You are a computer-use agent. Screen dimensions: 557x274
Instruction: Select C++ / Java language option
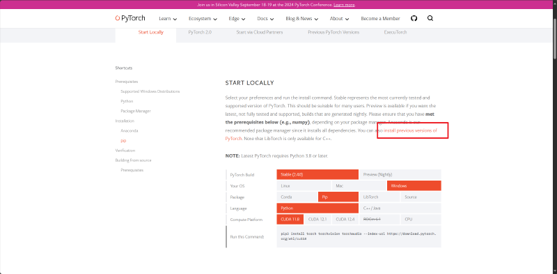400,208
